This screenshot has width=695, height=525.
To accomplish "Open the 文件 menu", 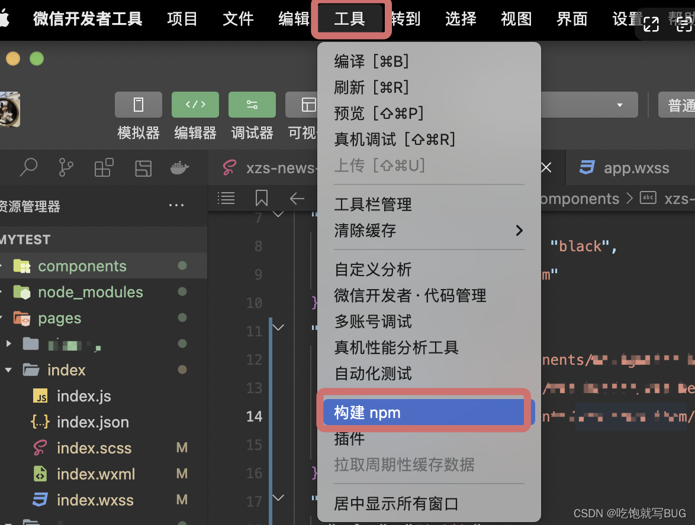I will coord(238,19).
